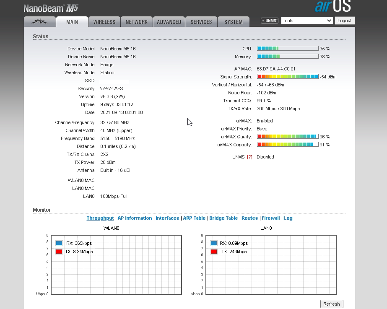Click channel width 40 MHz (Upper)
The height and width of the screenshot is (309, 387).
click(x=116, y=130)
